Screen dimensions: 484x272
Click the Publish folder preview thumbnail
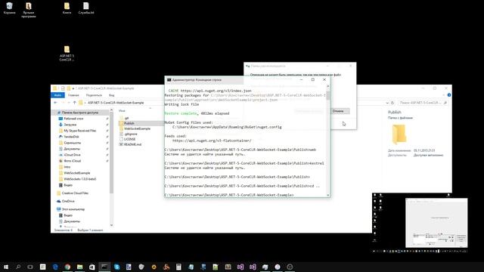click(399, 134)
